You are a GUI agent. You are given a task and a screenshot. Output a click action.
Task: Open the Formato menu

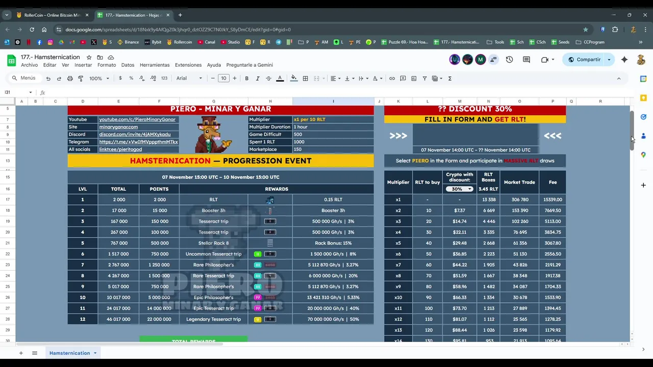click(107, 65)
